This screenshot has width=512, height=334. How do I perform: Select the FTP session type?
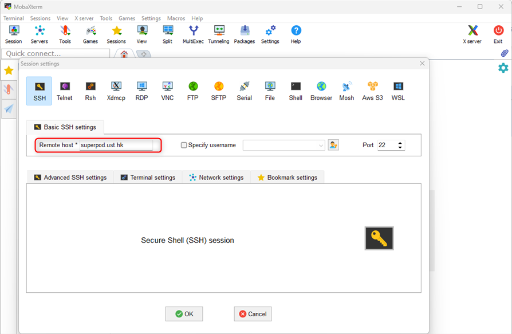(x=193, y=91)
